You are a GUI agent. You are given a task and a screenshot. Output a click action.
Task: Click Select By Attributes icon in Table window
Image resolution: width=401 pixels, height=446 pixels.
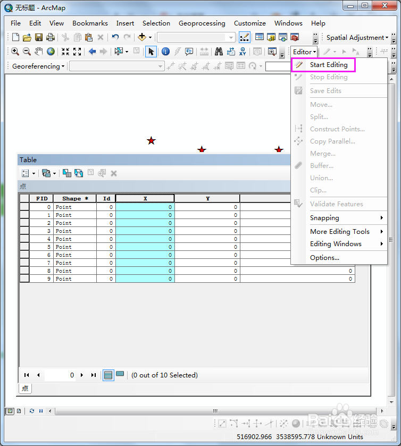point(67,173)
